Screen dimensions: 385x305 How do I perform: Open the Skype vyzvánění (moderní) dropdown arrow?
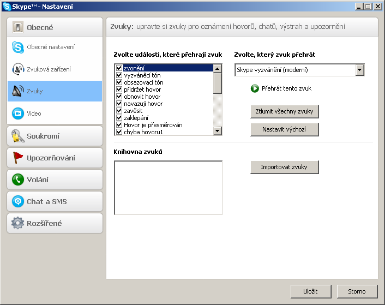[360, 70]
